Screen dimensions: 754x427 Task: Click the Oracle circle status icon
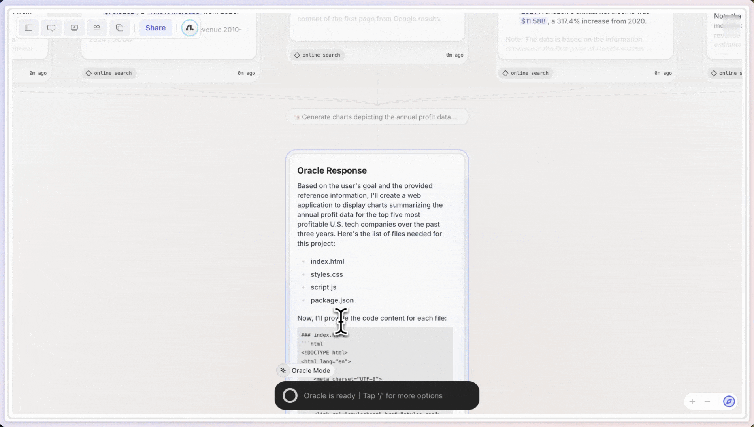point(290,396)
